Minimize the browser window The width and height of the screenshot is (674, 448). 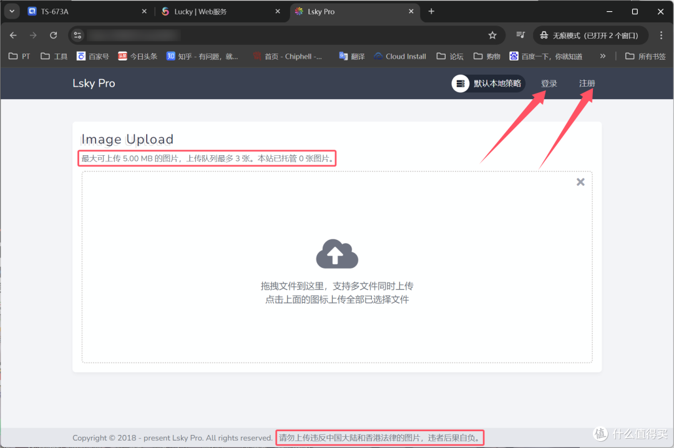click(x=609, y=12)
